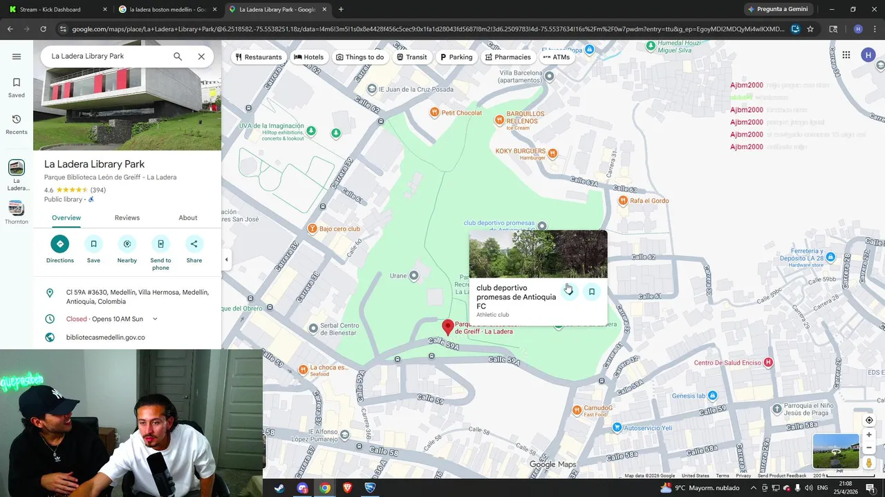Filter by ATMs chip
Viewport: 885px width, 497px height.
(557, 57)
